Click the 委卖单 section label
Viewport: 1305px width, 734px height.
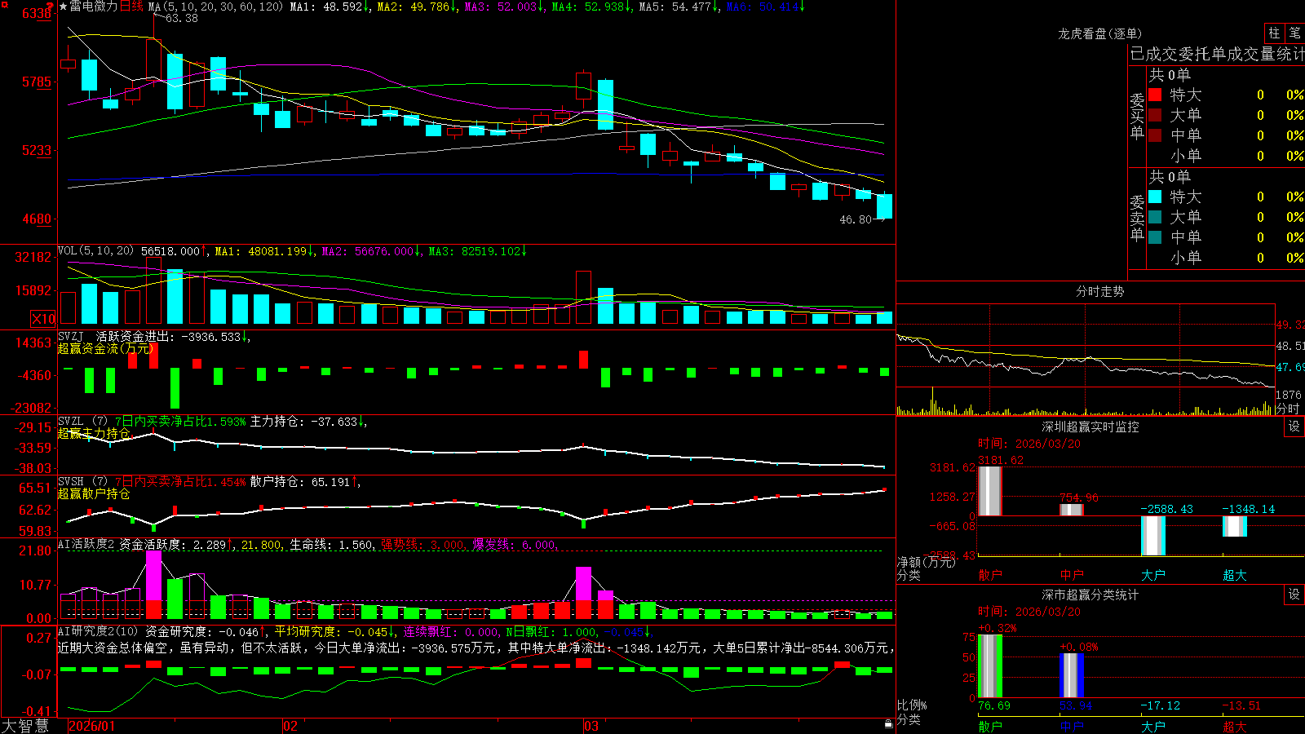pyautogui.click(x=1137, y=219)
